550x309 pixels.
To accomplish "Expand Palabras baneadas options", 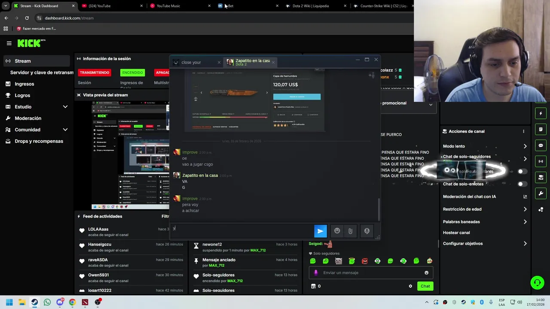I will (525, 222).
